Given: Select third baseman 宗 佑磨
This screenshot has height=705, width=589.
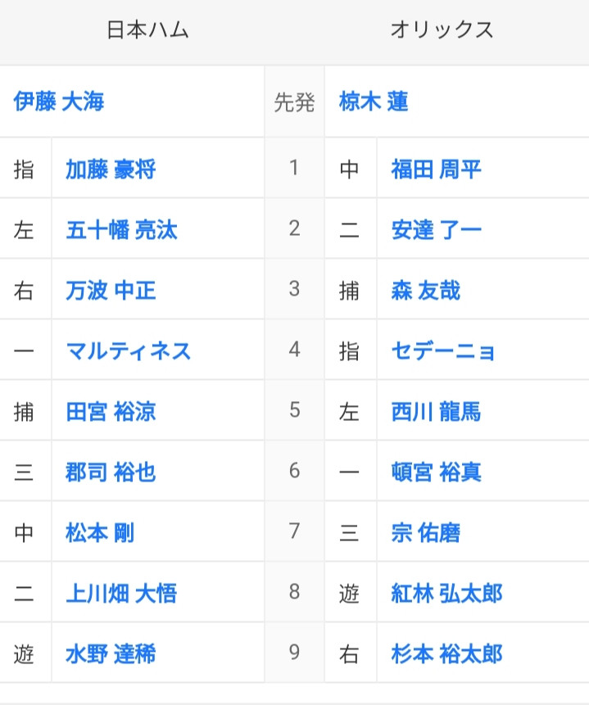Looking at the screenshot, I should (x=426, y=533).
